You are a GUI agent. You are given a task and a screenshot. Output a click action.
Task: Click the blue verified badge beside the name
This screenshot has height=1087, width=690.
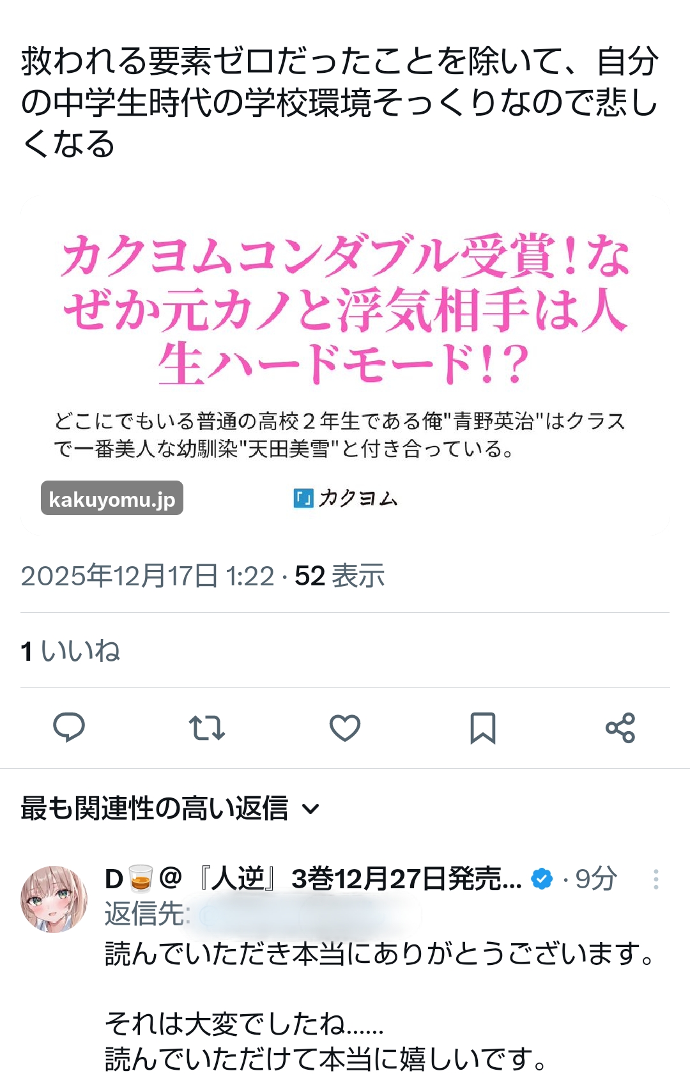tap(542, 879)
